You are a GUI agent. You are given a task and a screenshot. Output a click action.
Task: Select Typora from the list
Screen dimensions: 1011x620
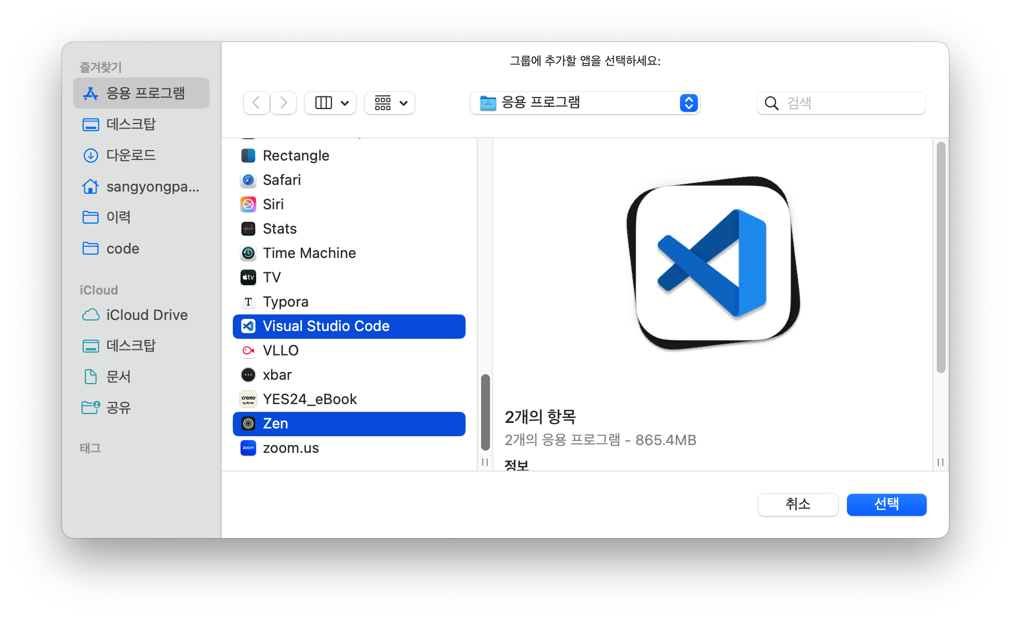[285, 301]
